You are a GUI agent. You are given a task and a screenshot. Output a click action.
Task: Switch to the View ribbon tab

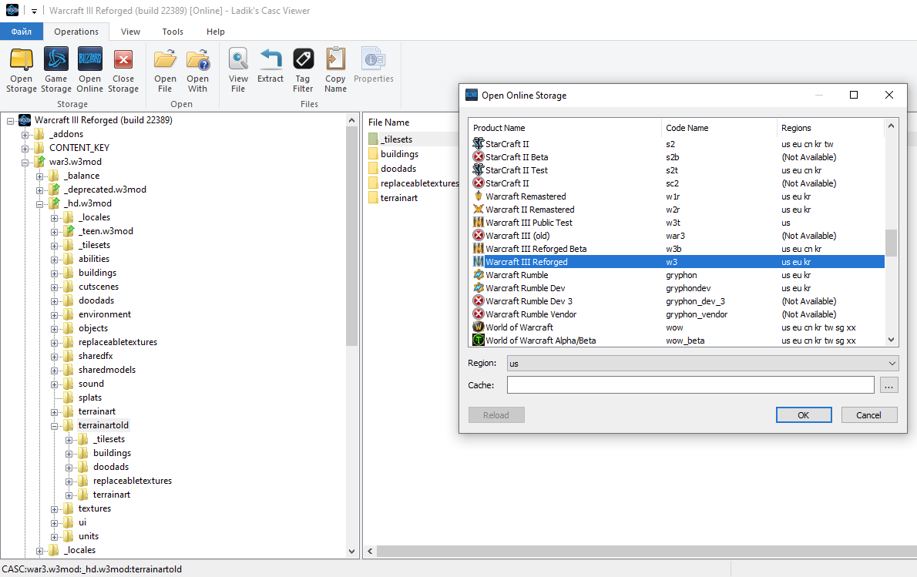point(130,32)
